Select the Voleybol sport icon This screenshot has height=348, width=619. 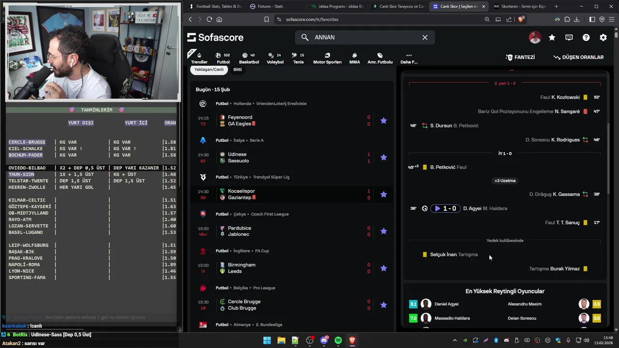pyautogui.click(x=275, y=58)
